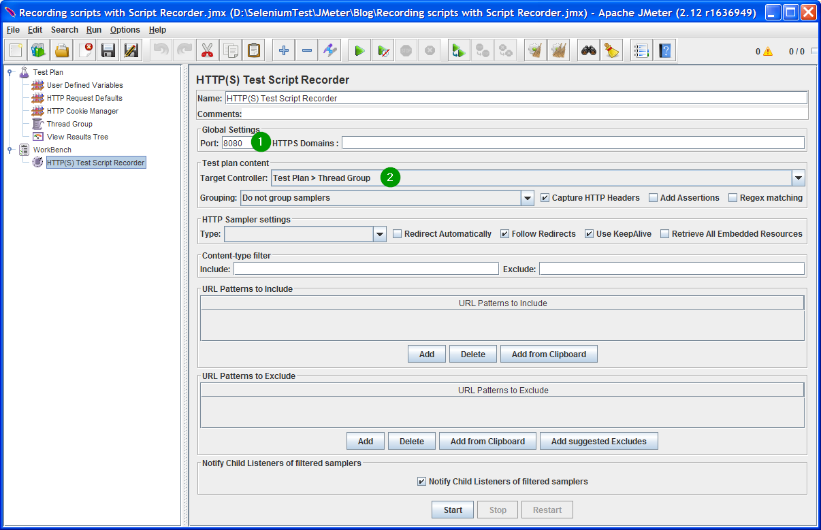The image size is (821, 530).
Task: Save the test plan using the disk icon
Action: coord(107,50)
